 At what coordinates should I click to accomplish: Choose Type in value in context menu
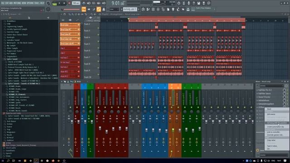pyautogui.click(x=272, y=146)
